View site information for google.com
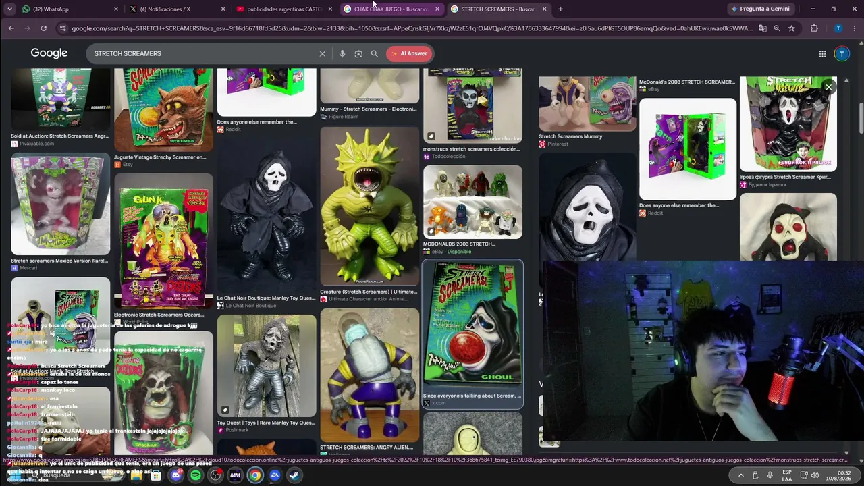Viewport: 864px width, 486px height. tap(63, 28)
